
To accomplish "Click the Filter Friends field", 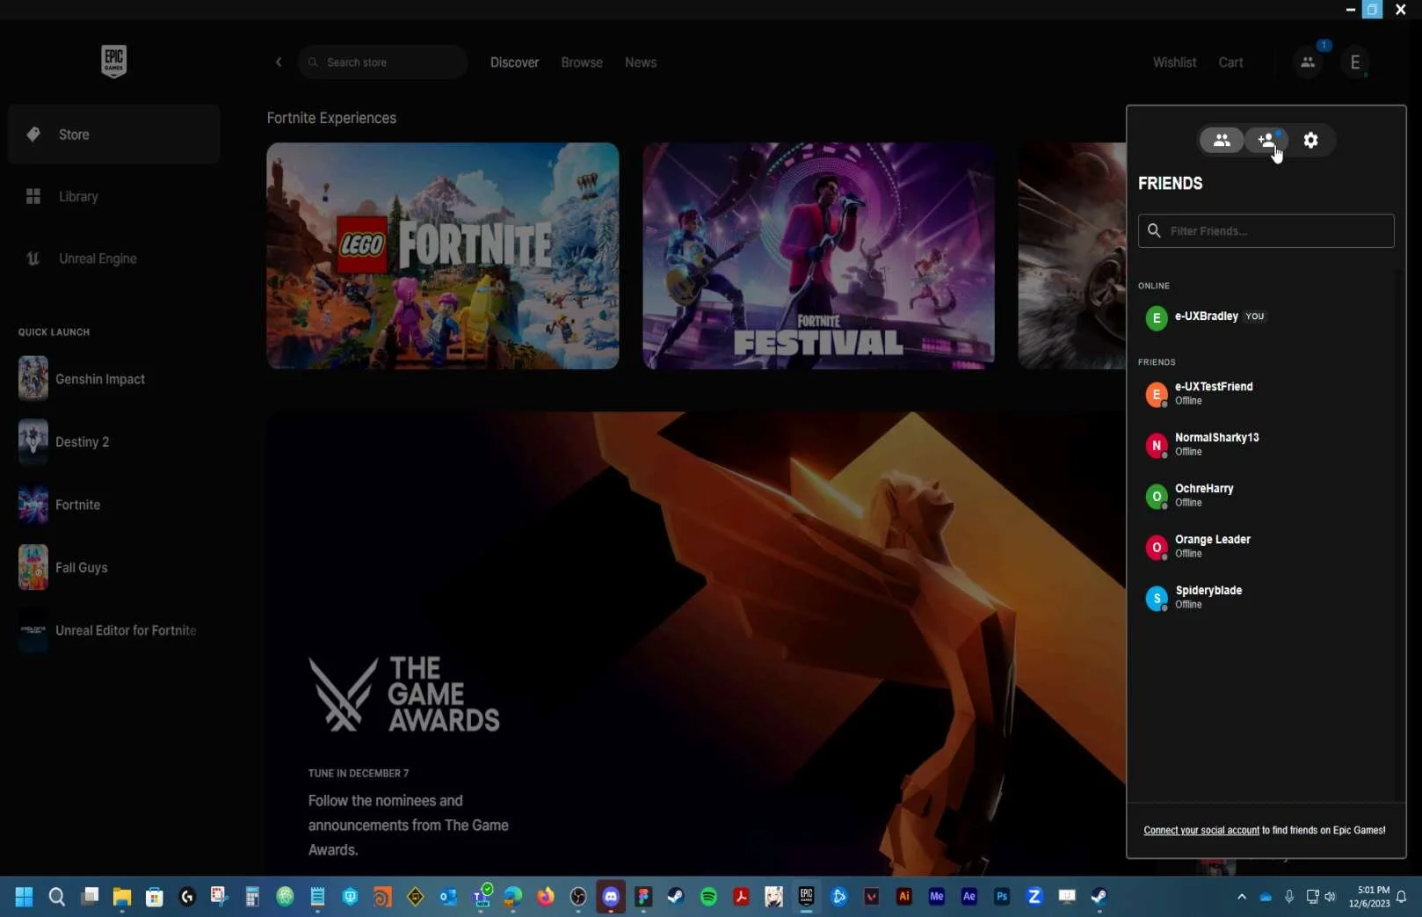I will 1266,230.
